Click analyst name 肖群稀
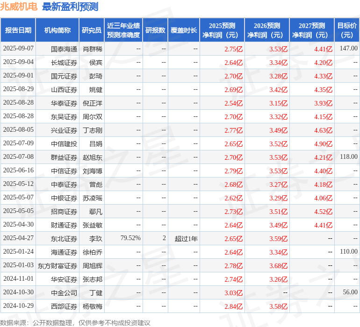 (x=93, y=49)
